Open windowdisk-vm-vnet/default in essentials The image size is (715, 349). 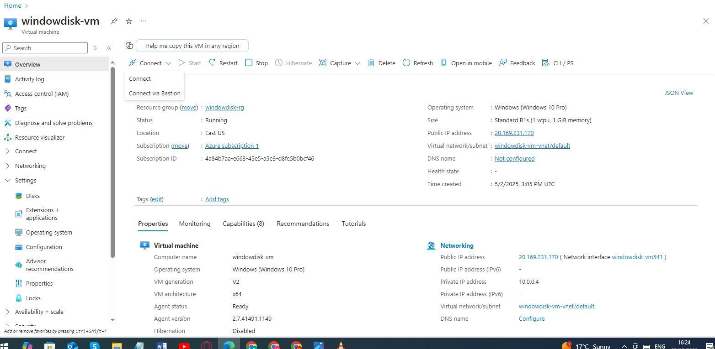tap(532, 146)
